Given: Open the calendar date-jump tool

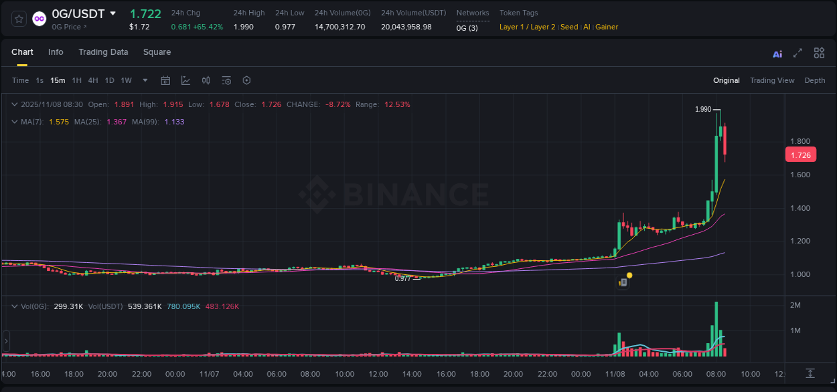Looking at the screenshot, I should (165, 80).
